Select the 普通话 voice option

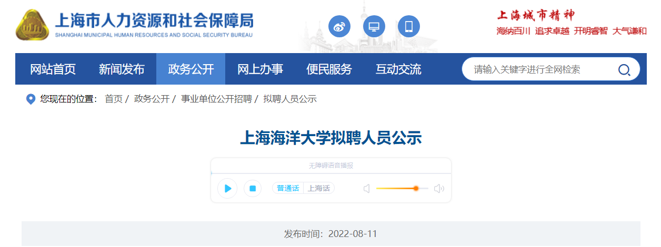click(x=288, y=188)
